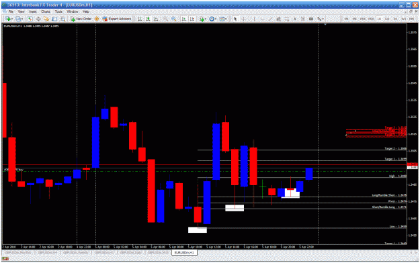Screen dimensions: 420x263
Task: Open the Indicators list icon
Action: point(202,19)
